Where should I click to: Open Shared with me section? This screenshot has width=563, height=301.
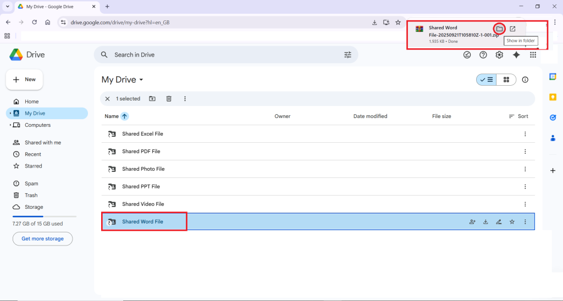[42, 142]
